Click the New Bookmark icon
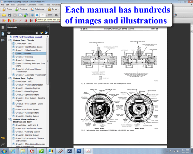The width and height of the screenshot is (193, 154). click(41, 33)
